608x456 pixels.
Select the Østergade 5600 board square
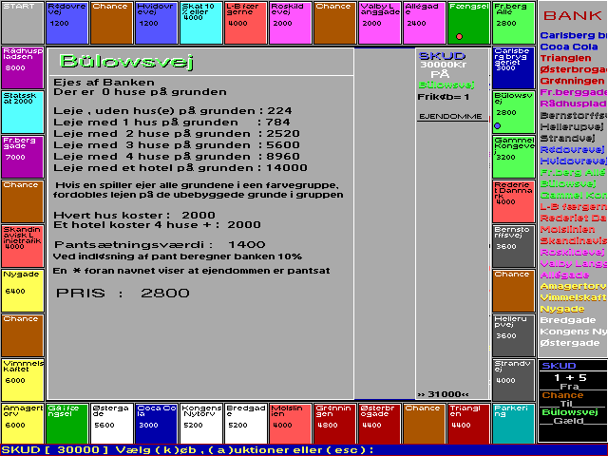tap(112, 424)
